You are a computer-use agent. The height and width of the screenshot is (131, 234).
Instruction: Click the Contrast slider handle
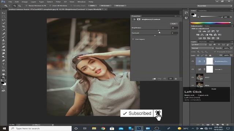[x=155, y=36]
